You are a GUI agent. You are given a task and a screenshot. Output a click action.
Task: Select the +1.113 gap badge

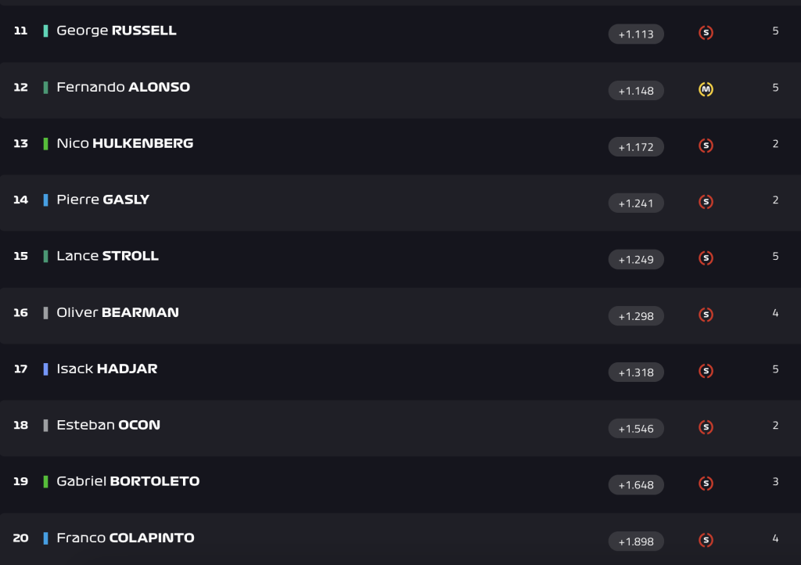coord(636,34)
